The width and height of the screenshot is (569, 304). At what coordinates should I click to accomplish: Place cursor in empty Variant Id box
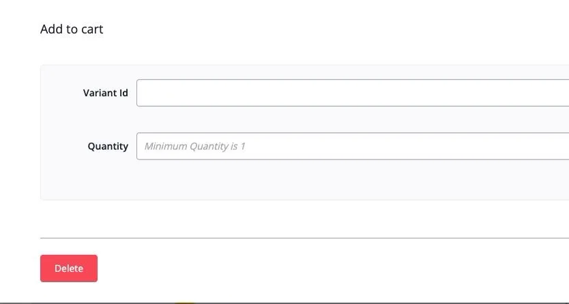352,93
